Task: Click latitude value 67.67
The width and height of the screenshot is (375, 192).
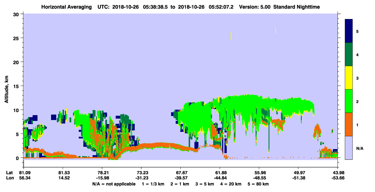Action: click(181, 173)
